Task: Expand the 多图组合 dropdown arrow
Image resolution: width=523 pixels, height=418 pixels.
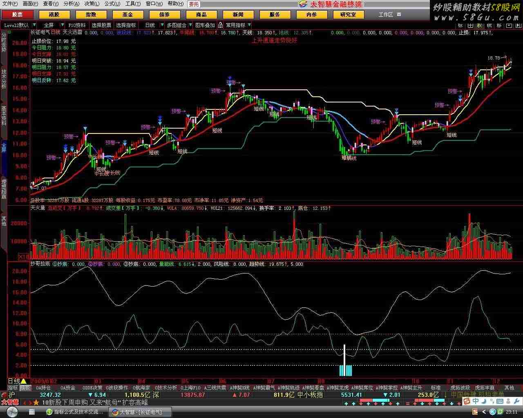Action: [190, 25]
